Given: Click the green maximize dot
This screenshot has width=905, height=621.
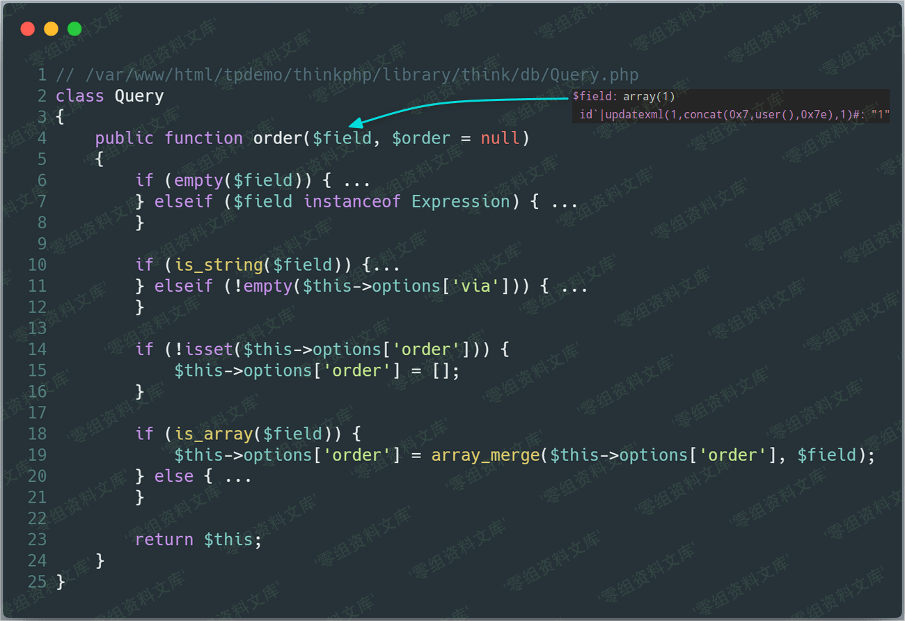Looking at the screenshot, I should click(x=74, y=29).
